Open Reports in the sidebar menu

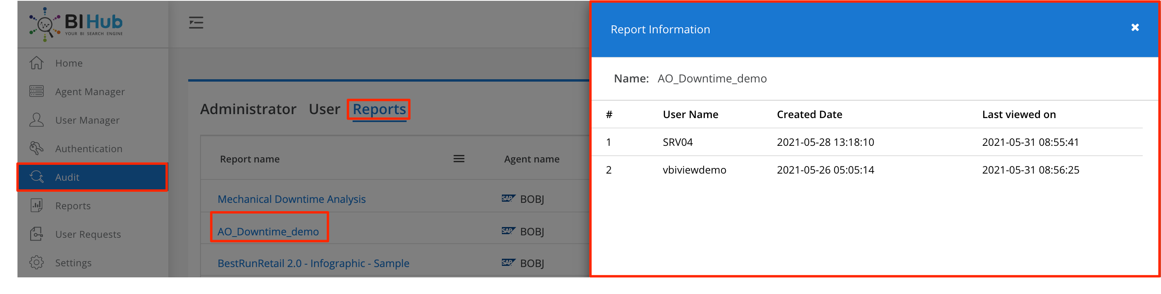coord(73,206)
